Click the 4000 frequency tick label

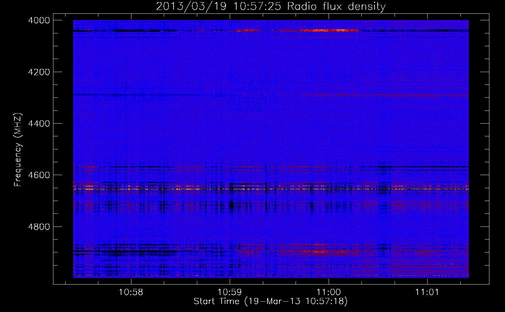point(39,20)
